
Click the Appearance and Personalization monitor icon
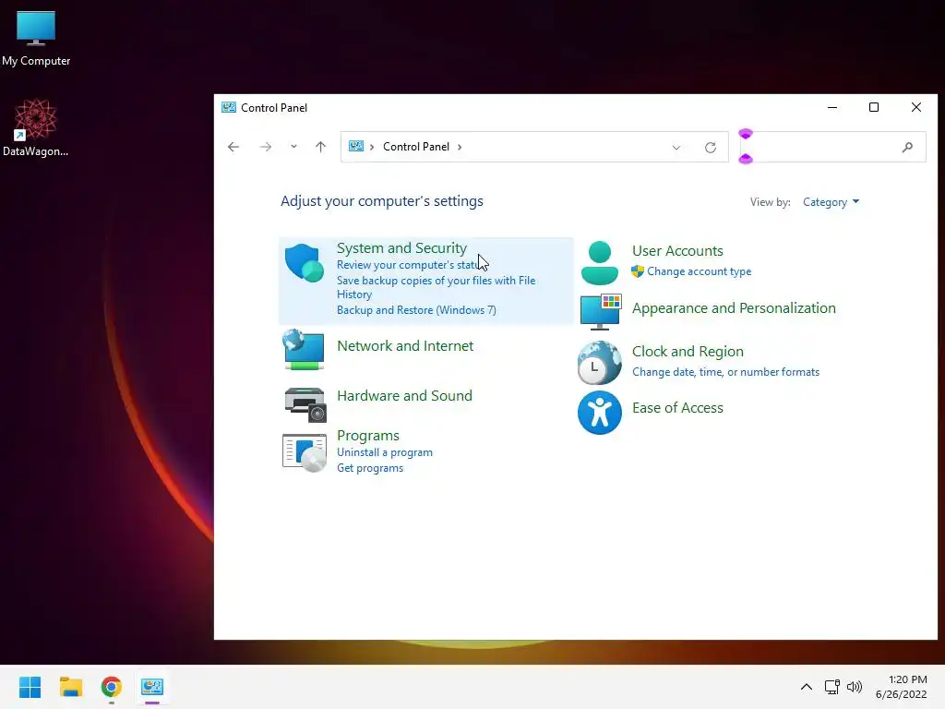point(600,312)
